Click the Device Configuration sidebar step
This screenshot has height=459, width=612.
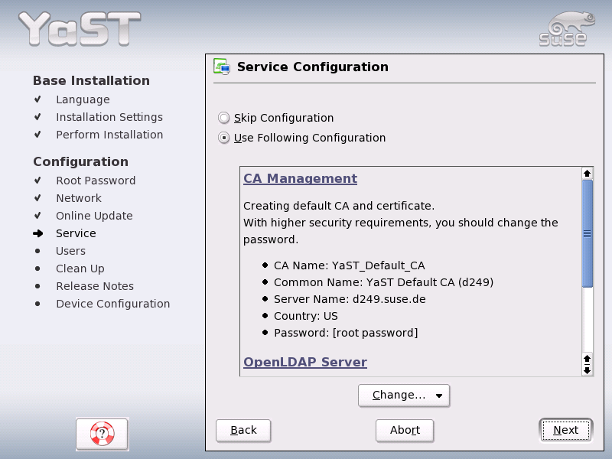[112, 304]
